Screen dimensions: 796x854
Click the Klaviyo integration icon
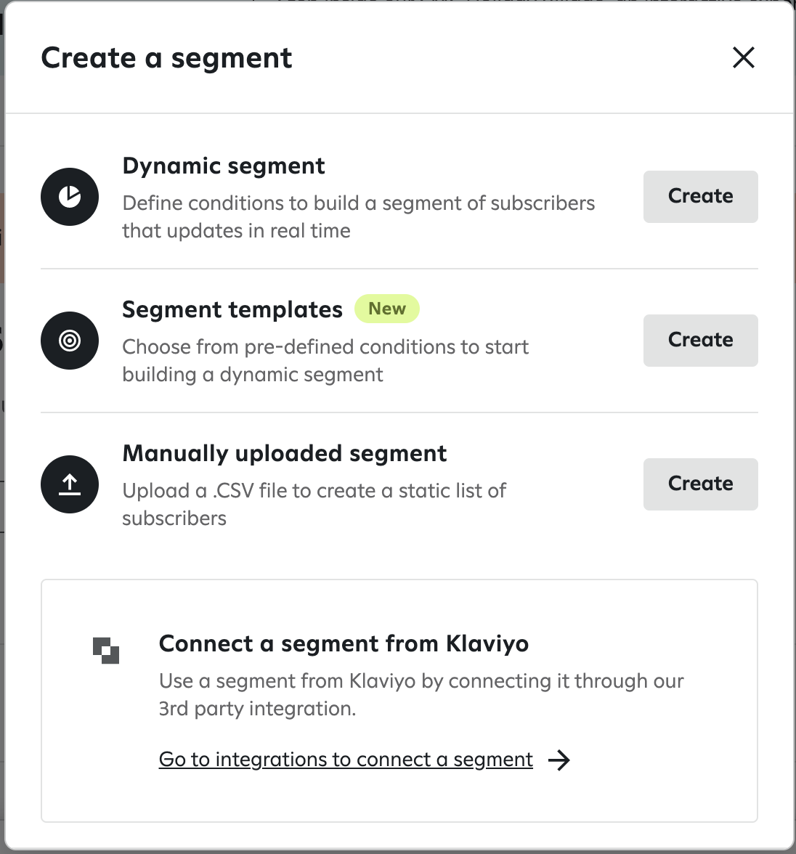107,651
